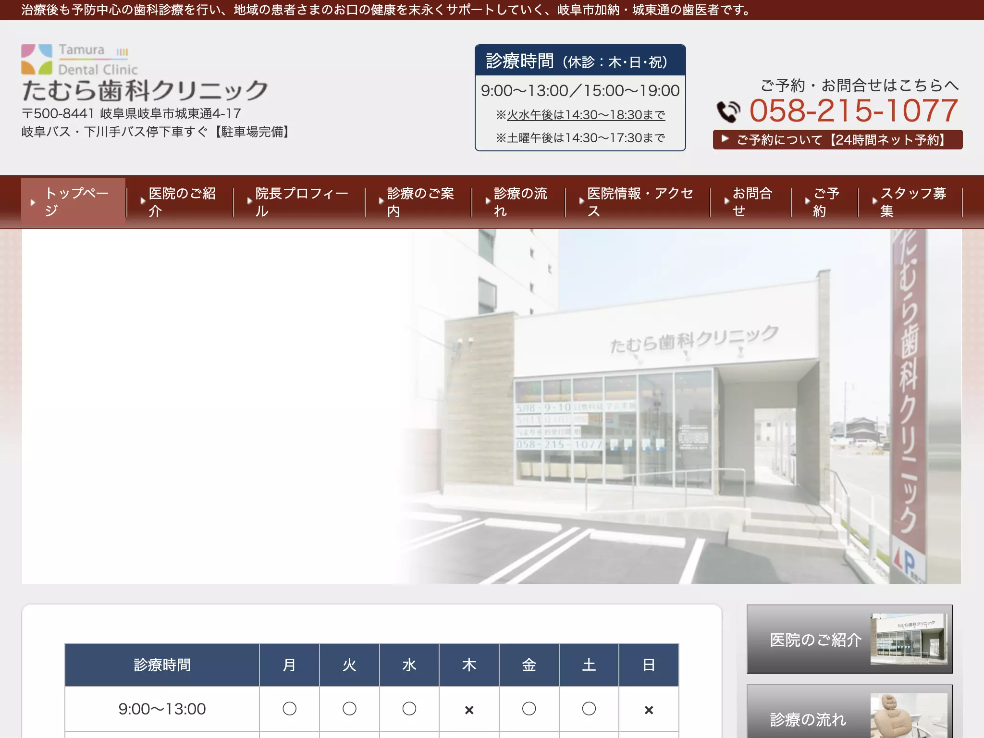Click the 月 column header
Image resolution: width=984 pixels, height=738 pixels.
[289, 665]
